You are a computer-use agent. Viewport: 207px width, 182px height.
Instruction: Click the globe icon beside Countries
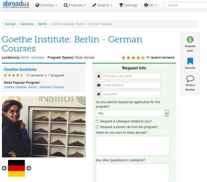37,5
